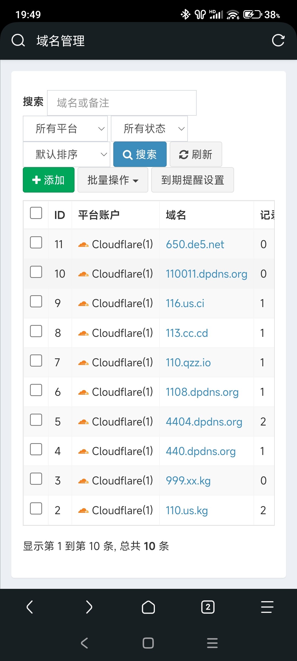
Task: Select the checkbox for 110.us.kg row
Action: click(36, 508)
